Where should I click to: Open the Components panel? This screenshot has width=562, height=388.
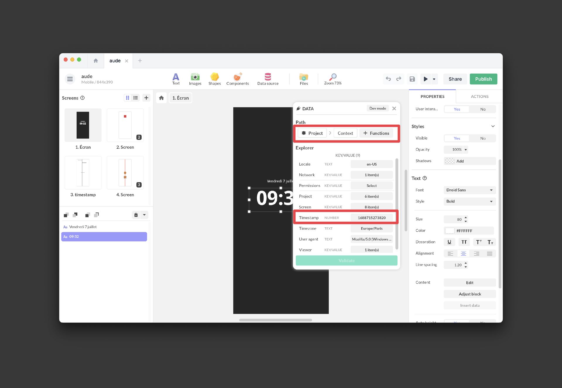238,78
